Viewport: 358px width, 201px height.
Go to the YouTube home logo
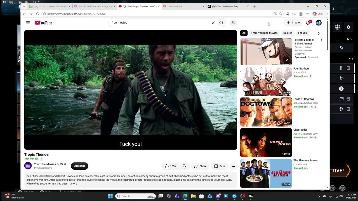tap(43, 23)
